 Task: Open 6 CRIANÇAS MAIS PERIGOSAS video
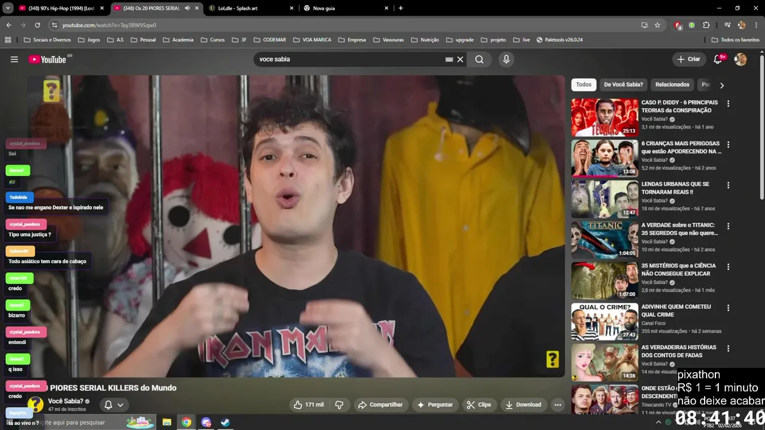604,158
